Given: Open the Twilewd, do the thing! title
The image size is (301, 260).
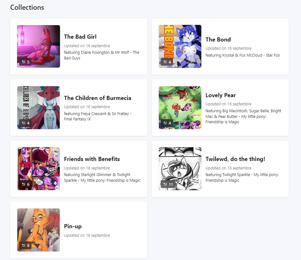Looking at the screenshot, I should tap(235, 159).
